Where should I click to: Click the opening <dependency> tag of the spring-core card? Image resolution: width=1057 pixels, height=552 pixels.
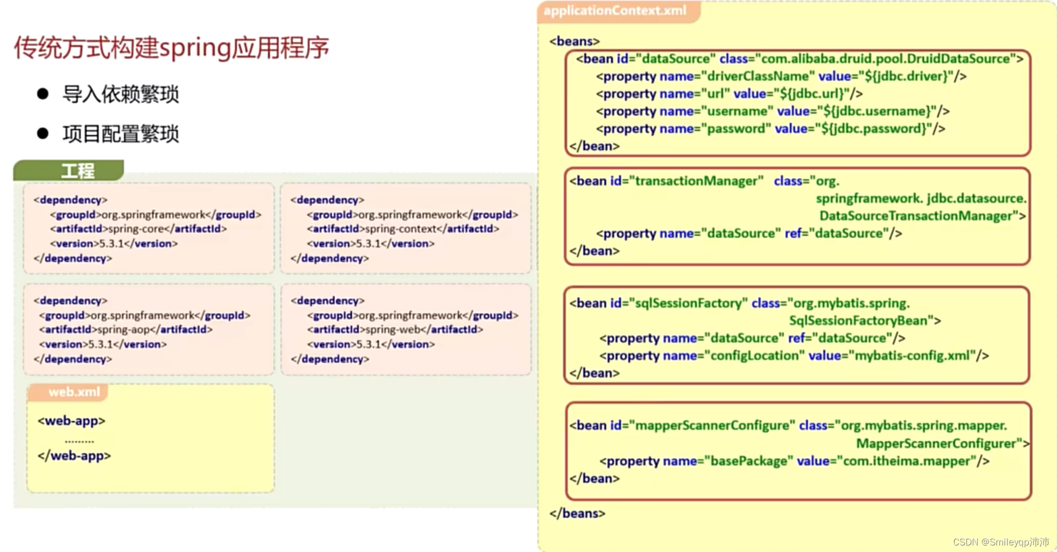click(71, 200)
